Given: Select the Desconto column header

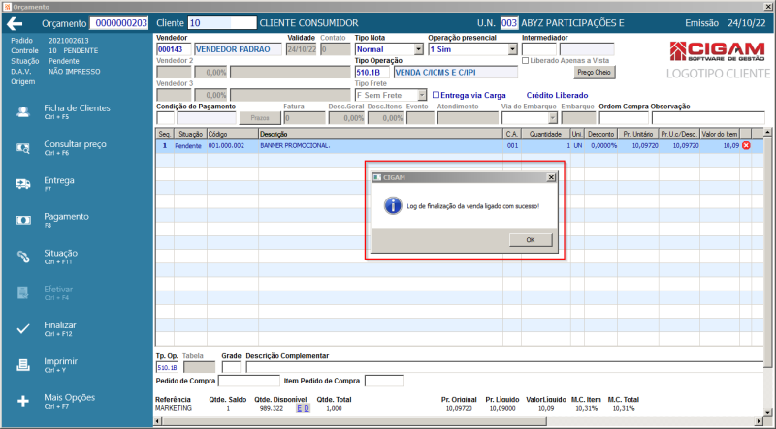Looking at the screenshot, I should (x=600, y=134).
